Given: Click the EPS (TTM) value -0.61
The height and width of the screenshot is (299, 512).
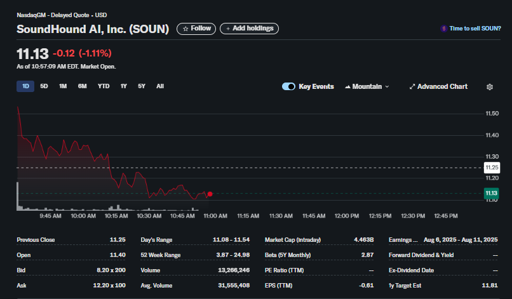Looking at the screenshot, I should [x=366, y=285].
